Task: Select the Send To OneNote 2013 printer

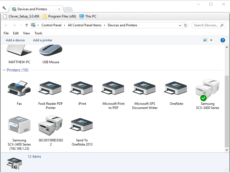Action: (x=82, y=125)
